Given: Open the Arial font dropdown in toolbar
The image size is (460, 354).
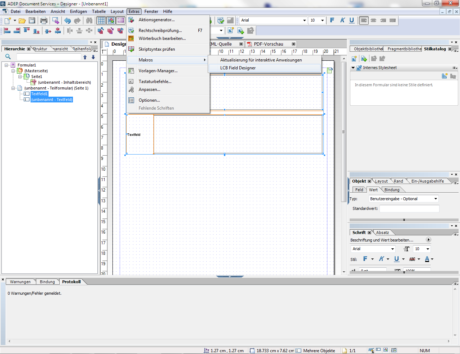Looking at the screenshot, I should pyautogui.click(x=304, y=20).
